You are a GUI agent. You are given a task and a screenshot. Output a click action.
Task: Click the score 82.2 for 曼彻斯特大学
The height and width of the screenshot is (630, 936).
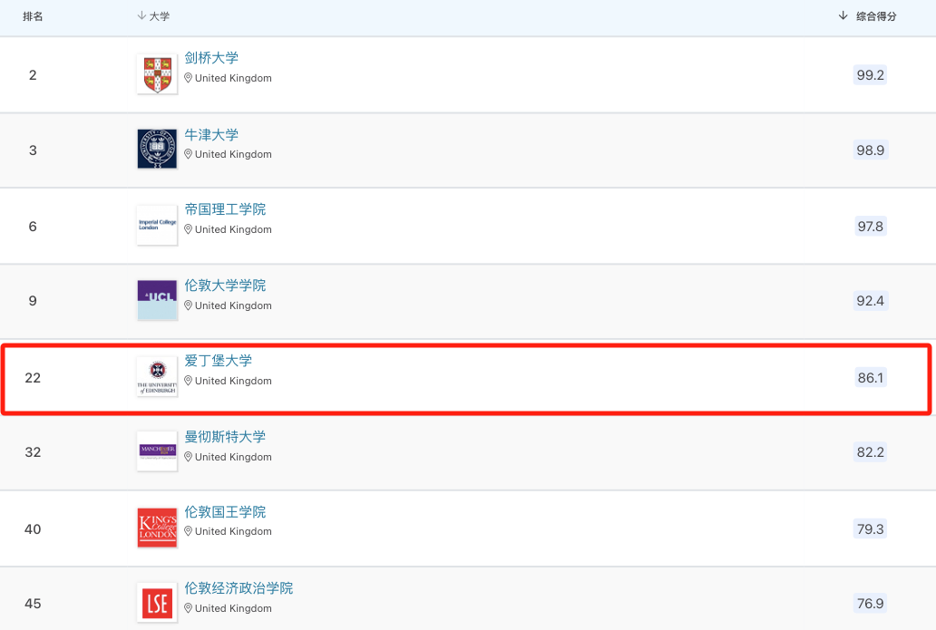[871, 452]
